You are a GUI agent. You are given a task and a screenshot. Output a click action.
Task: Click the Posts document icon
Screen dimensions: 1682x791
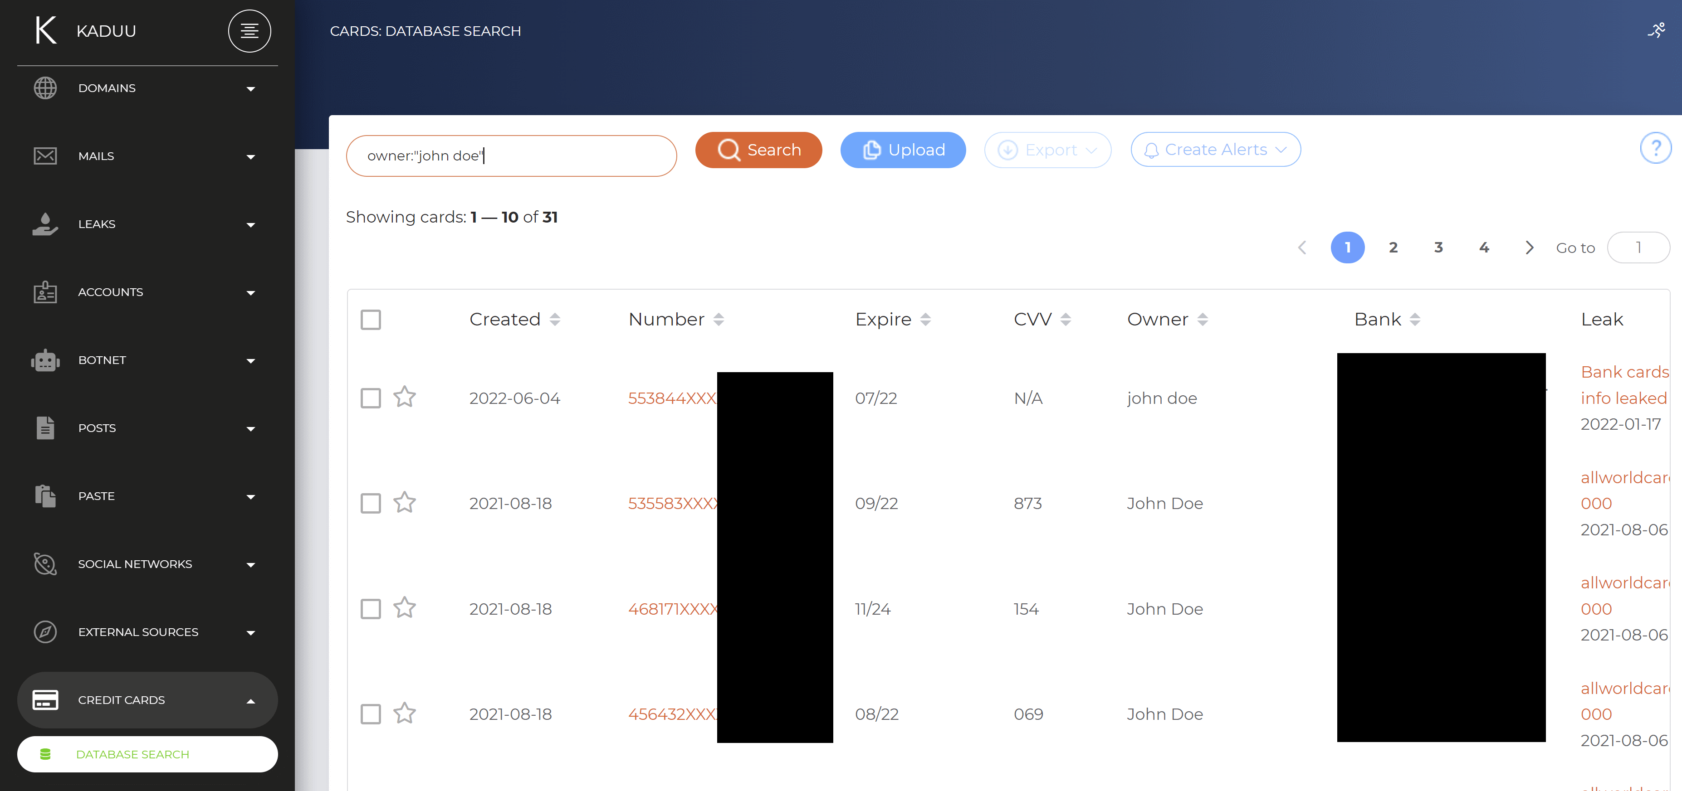pos(45,428)
